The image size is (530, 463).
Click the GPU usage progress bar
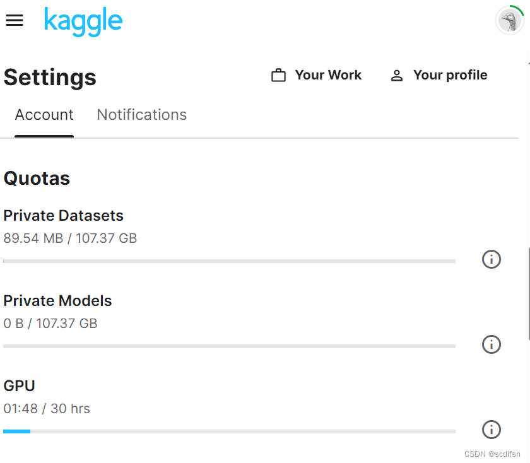click(229, 431)
